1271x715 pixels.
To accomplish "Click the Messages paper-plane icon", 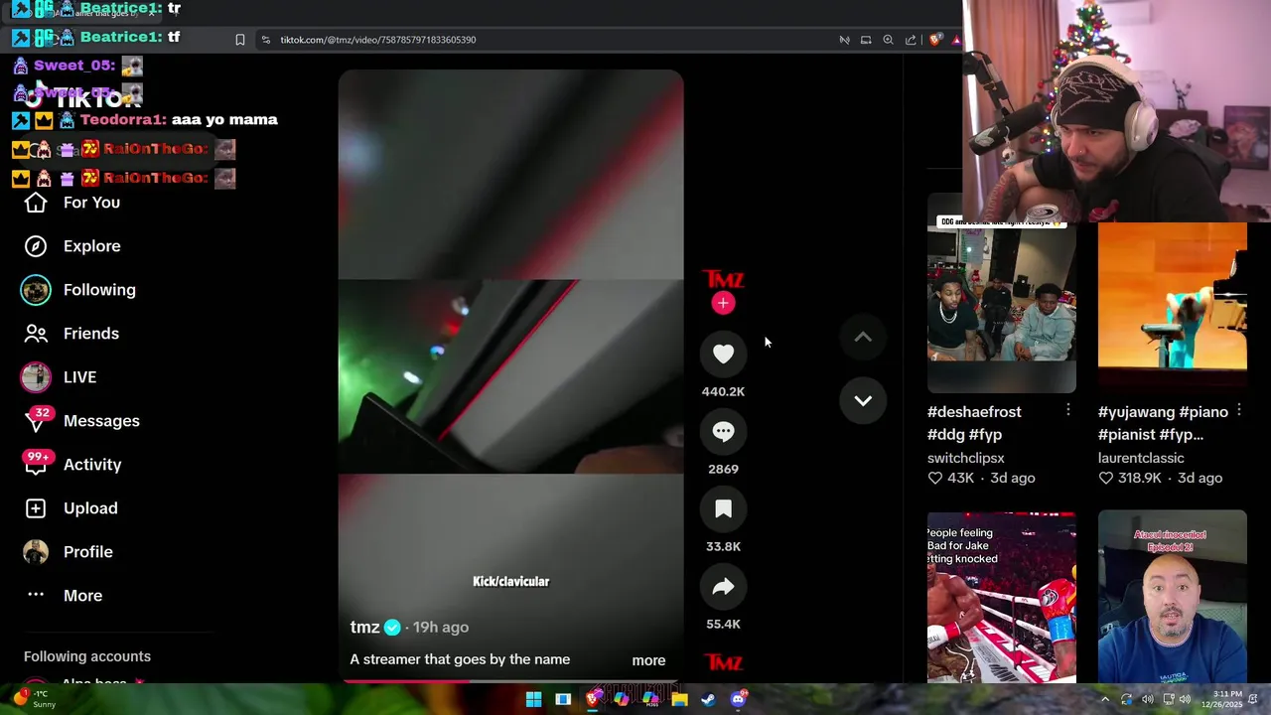I will (36, 423).
